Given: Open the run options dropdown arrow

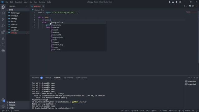Looking at the screenshot, I should point(187,6).
